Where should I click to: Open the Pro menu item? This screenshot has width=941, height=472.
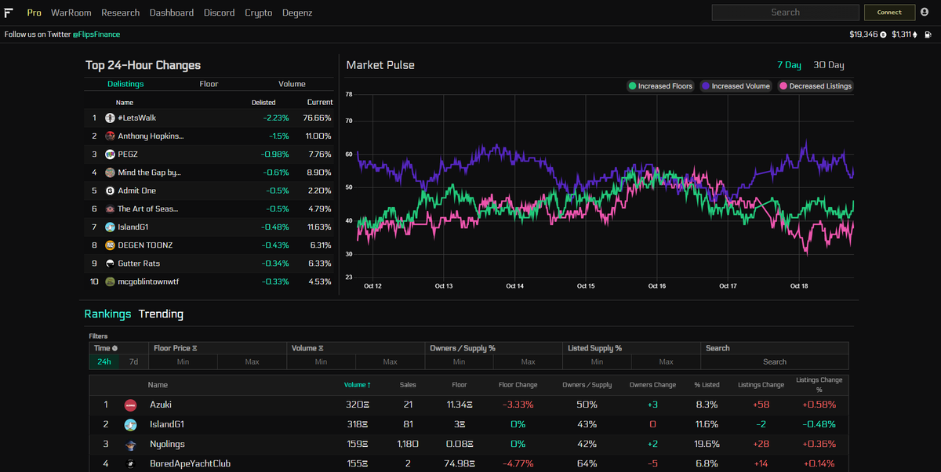coord(35,13)
